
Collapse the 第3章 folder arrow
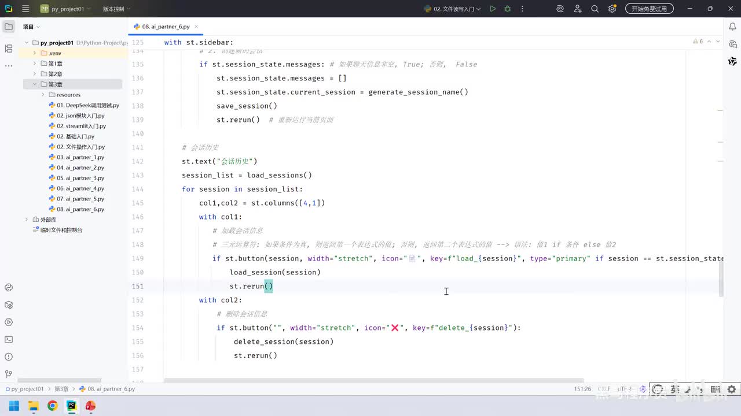point(35,84)
